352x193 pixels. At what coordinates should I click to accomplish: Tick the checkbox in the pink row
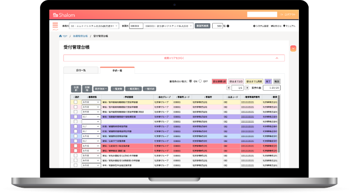pos(76,107)
